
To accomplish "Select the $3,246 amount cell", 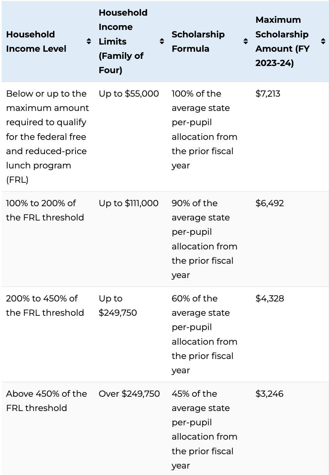I will point(269,394).
